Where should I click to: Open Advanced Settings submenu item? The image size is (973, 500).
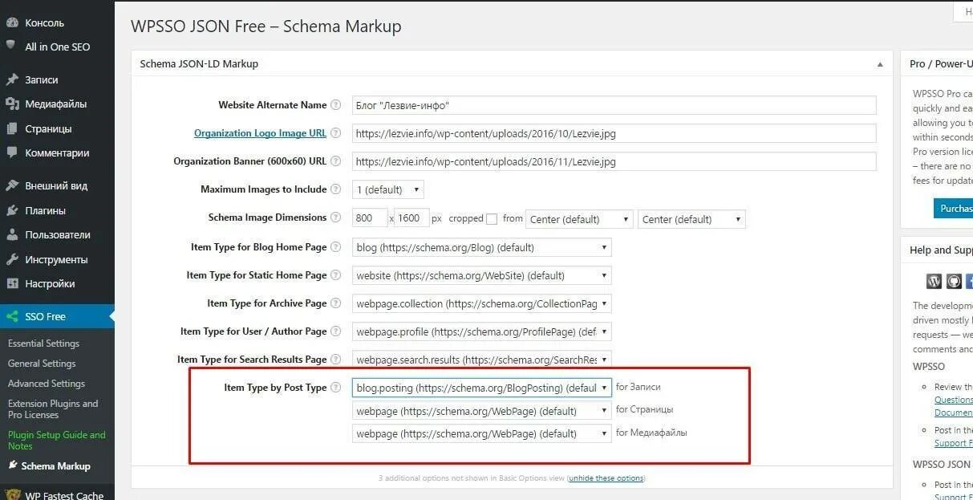click(46, 384)
